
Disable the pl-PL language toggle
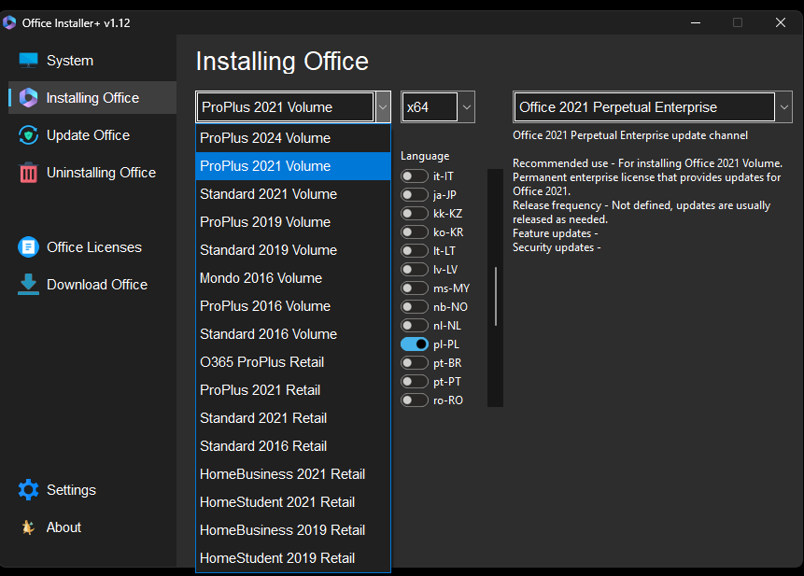pos(415,344)
